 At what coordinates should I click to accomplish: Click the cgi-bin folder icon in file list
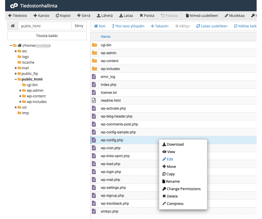coord(94,45)
